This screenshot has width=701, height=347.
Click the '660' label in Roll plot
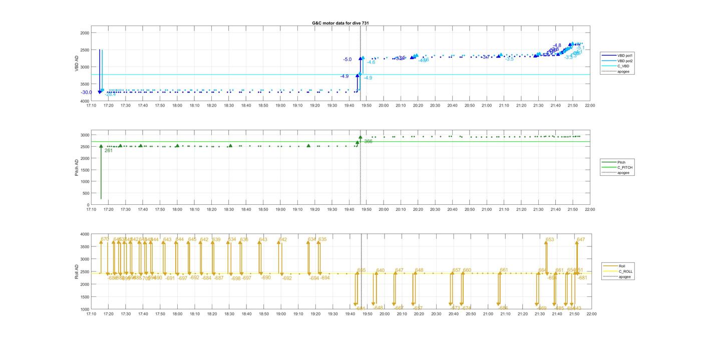467,270
